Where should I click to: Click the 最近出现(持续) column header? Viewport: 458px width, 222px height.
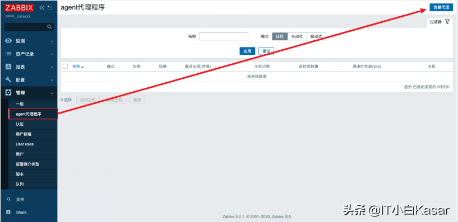(x=198, y=67)
